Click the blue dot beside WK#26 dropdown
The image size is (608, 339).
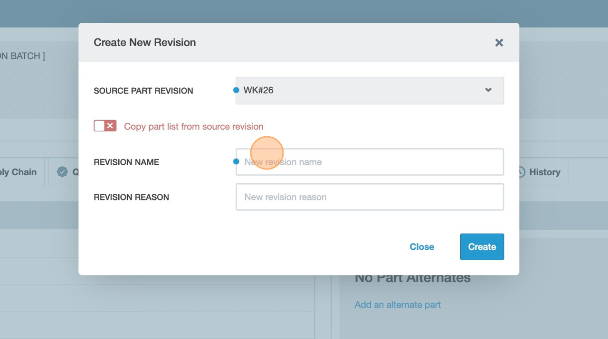click(x=236, y=90)
